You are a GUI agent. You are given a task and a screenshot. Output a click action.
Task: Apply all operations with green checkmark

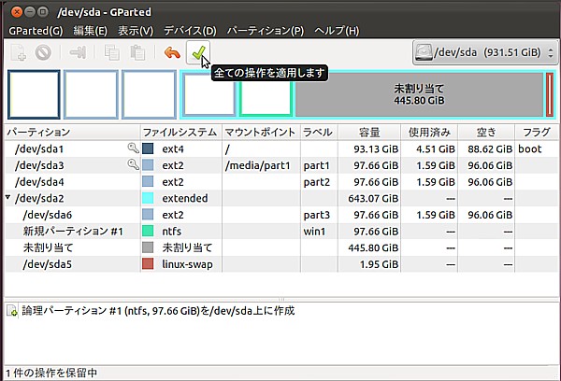pos(198,52)
